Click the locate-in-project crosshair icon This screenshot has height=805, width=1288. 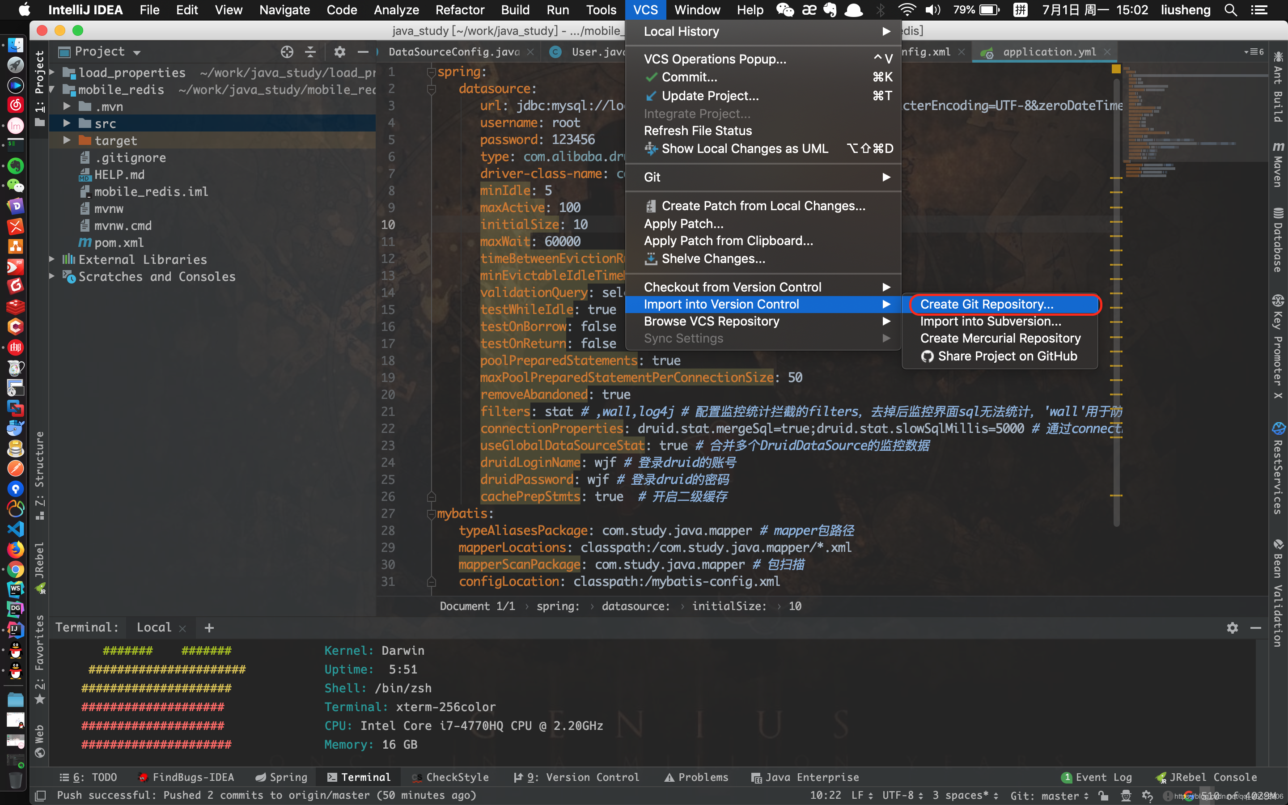[287, 51]
